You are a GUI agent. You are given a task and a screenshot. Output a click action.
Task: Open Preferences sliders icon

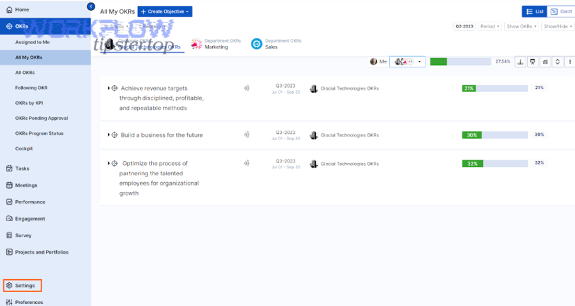(x=9, y=302)
